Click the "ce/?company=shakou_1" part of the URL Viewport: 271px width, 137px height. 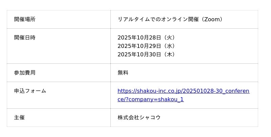(150, 100)
